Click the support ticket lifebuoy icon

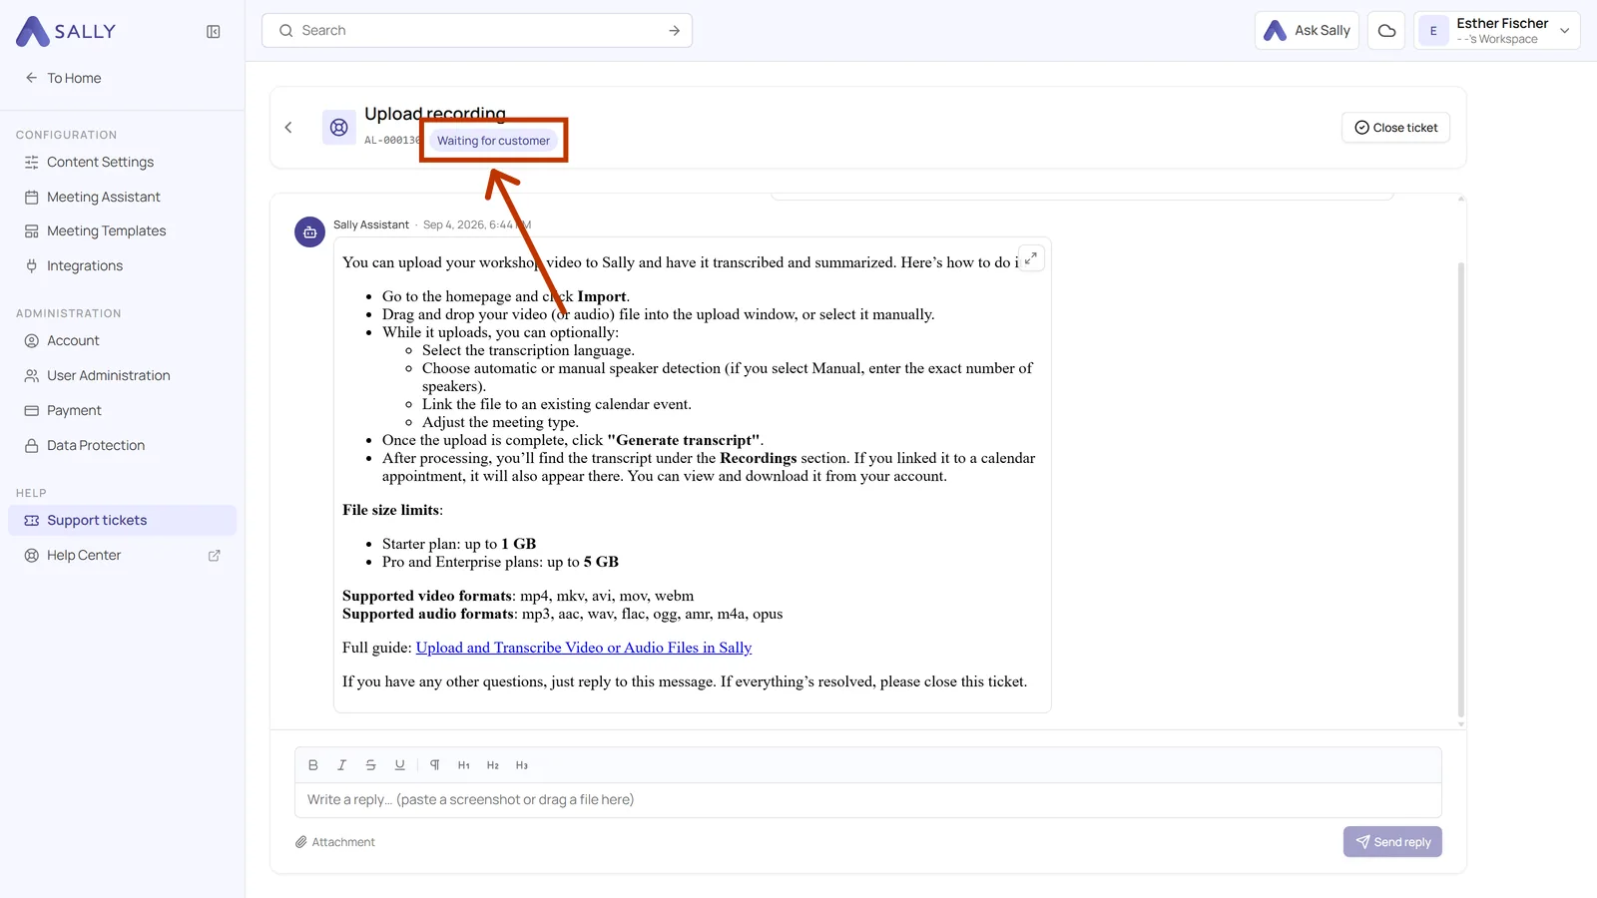[339, 128]
